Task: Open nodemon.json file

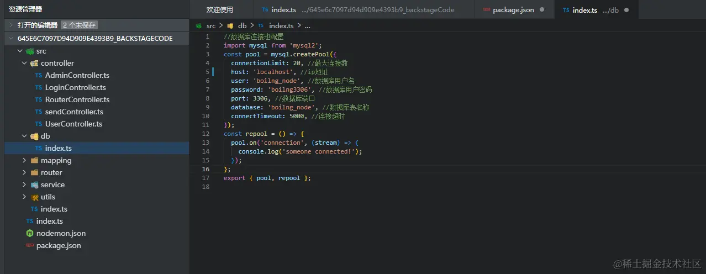Action: tap(61, 233)
